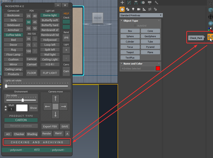The height and width of the screenshot is (158, 213).
Task: Select the Coffee table camera set
Action: pos(13,35)
